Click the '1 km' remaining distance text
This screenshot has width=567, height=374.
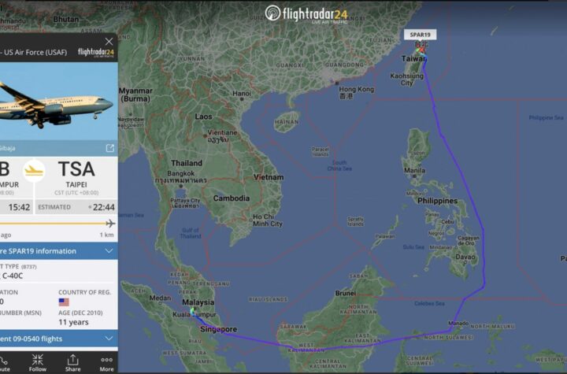tap(106, 235)
